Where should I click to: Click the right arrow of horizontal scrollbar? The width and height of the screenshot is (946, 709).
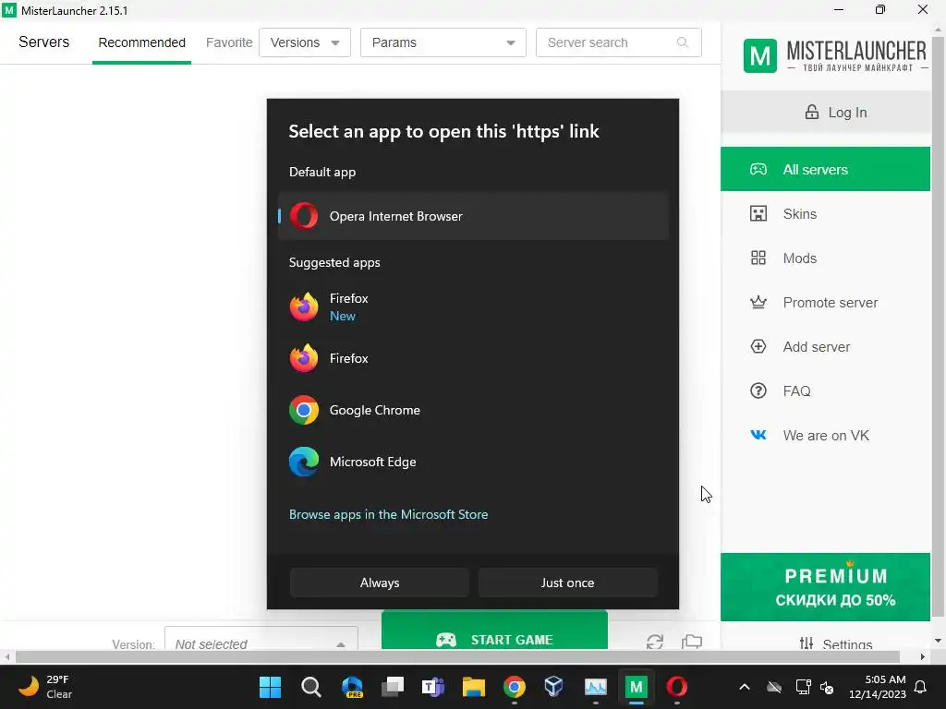923,656
